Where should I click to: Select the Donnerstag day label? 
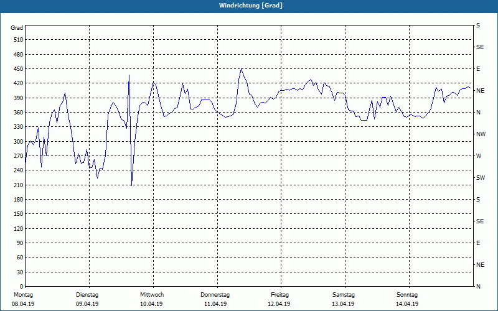click(215, 295)
